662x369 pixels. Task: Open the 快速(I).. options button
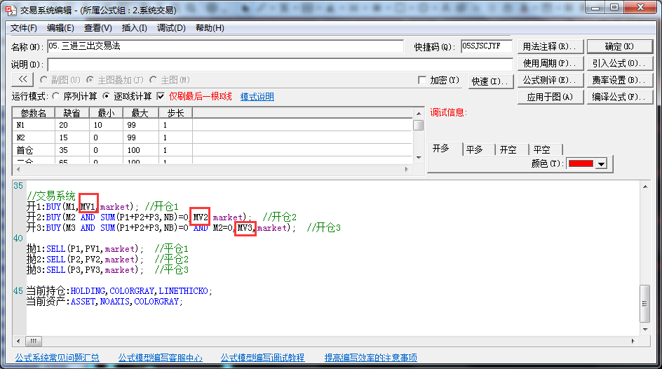pos(489,81)
